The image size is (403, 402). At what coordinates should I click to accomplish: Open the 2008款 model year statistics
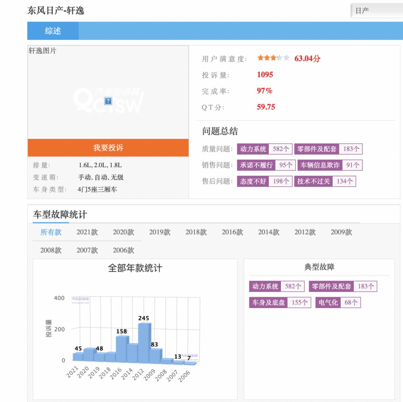click(51, 250)
